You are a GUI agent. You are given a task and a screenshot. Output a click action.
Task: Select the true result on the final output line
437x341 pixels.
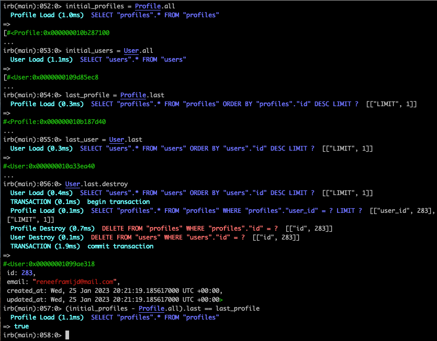(x=21, y=326)
